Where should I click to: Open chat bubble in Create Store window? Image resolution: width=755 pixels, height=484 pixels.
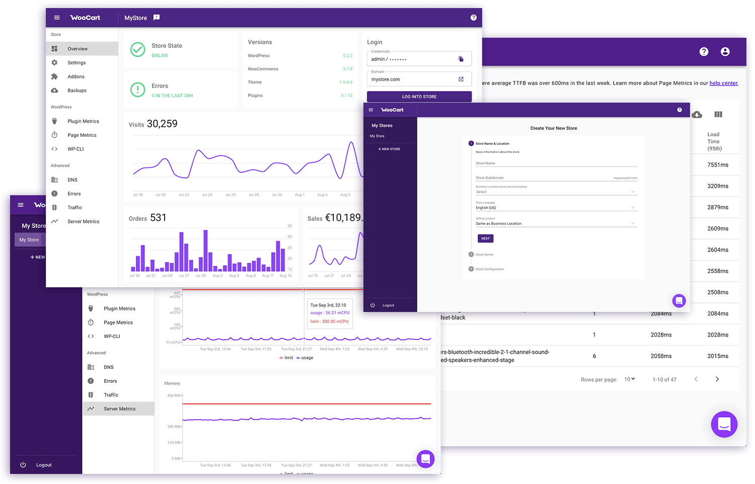[679, 301]
